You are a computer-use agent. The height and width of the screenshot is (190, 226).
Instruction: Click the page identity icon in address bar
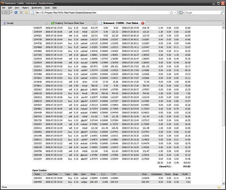[33, 13]
